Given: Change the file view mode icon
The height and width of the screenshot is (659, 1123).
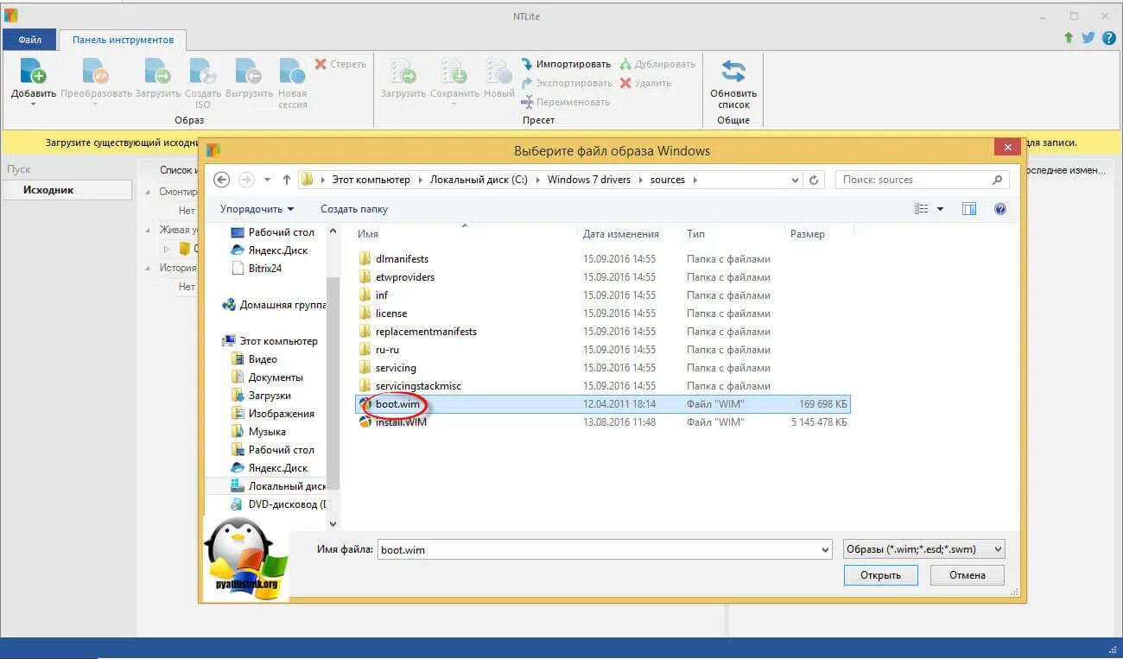Looking at the screenshot, I should 922,209.
